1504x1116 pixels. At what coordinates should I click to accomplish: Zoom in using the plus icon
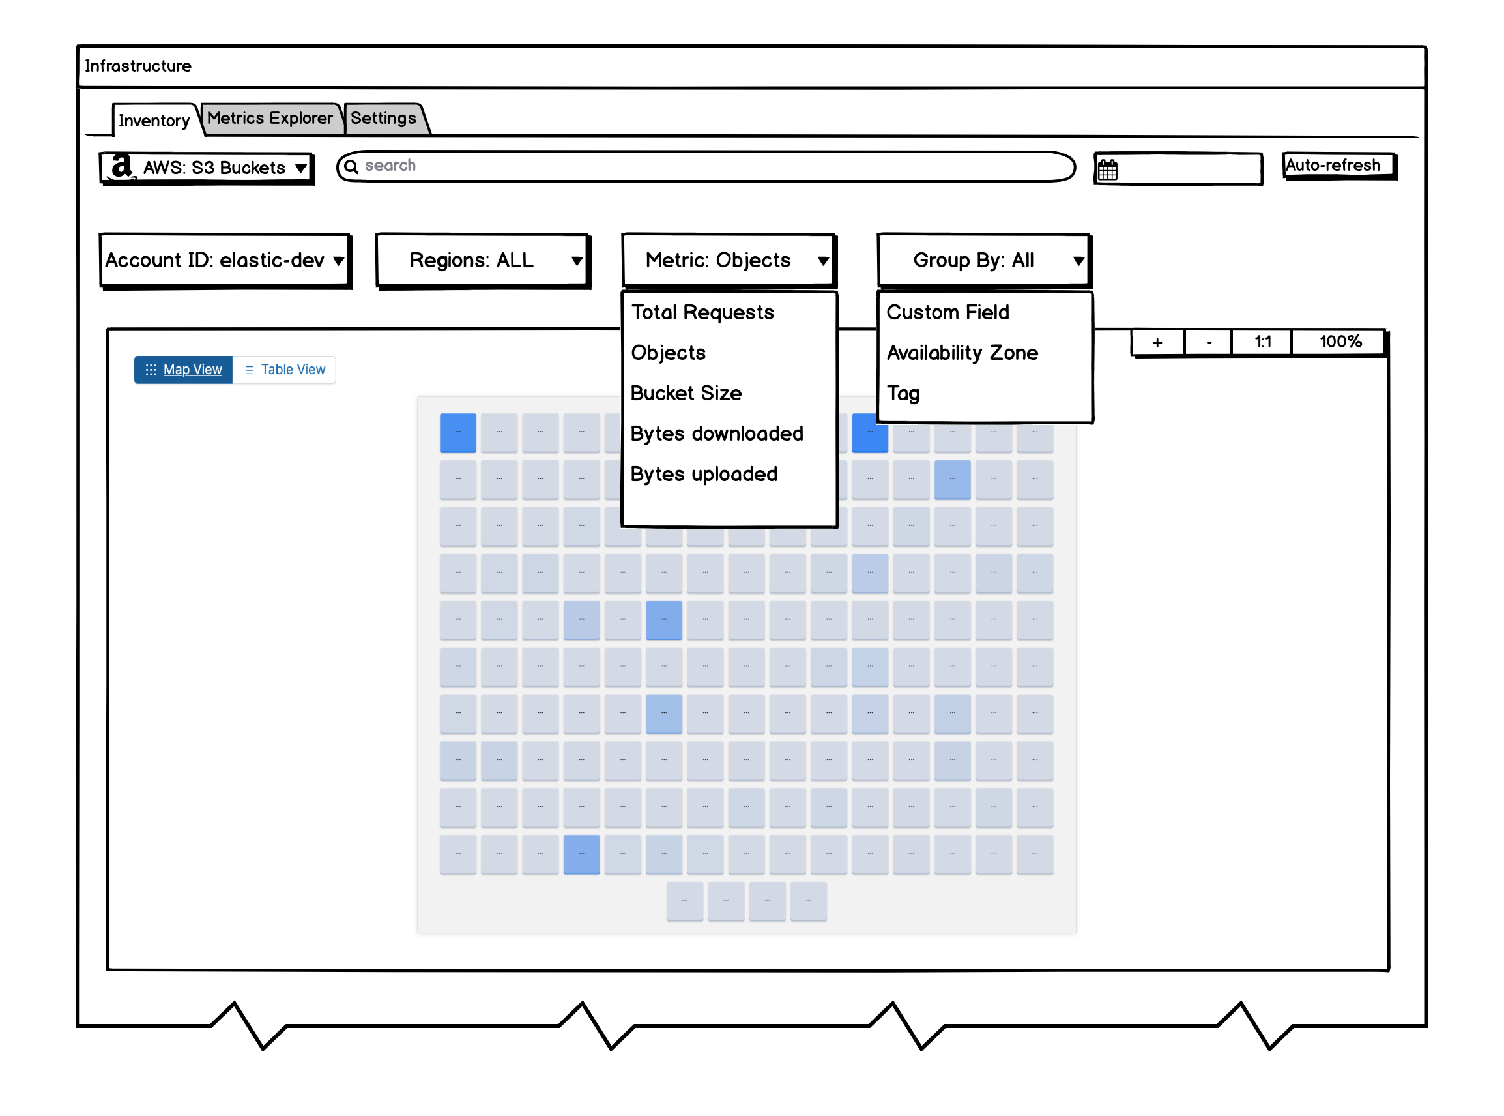point(1157,342)
